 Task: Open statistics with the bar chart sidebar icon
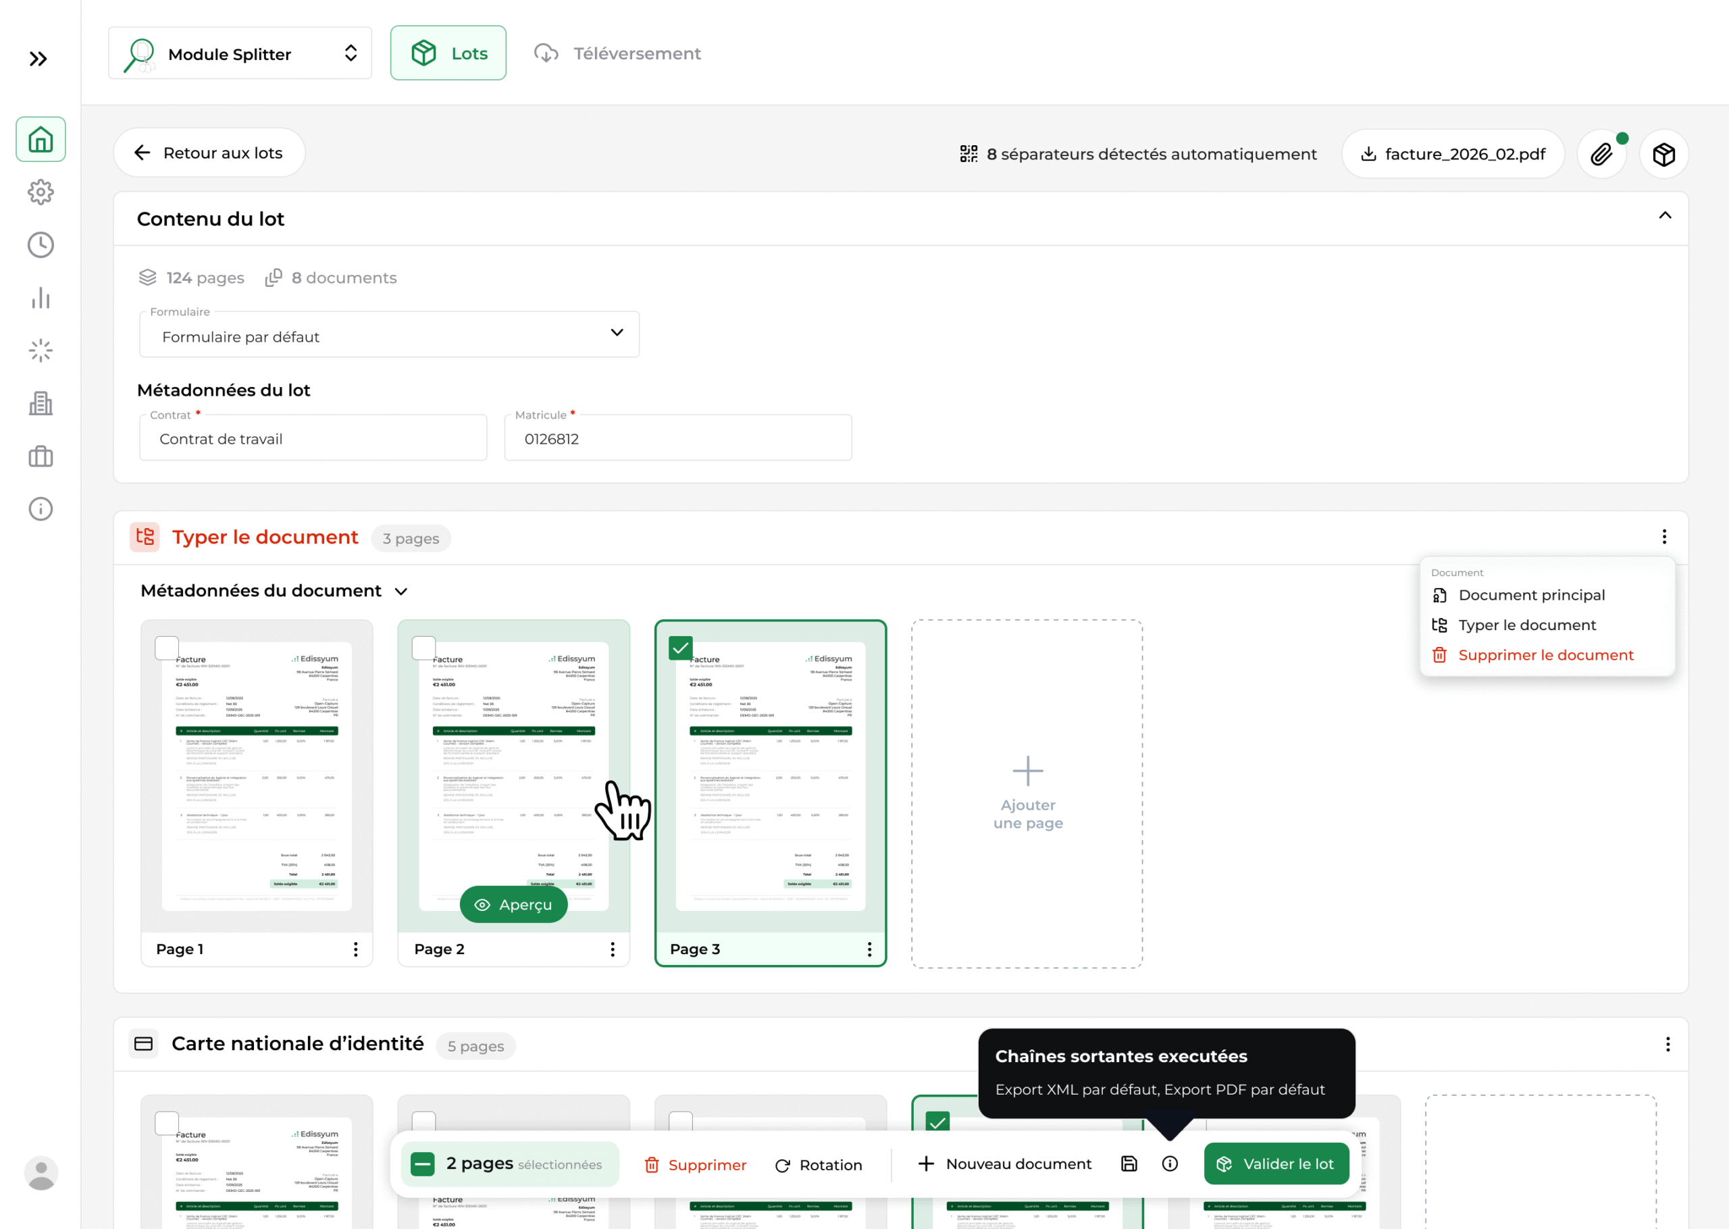tap(40, 297)
